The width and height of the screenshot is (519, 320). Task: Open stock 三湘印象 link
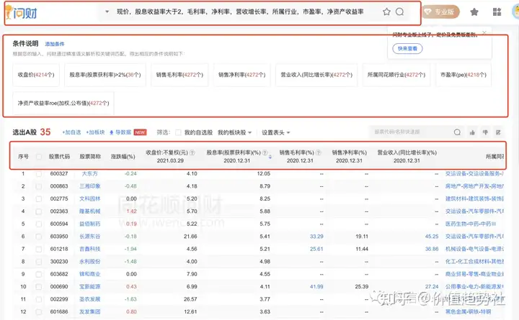click(89, 186)
